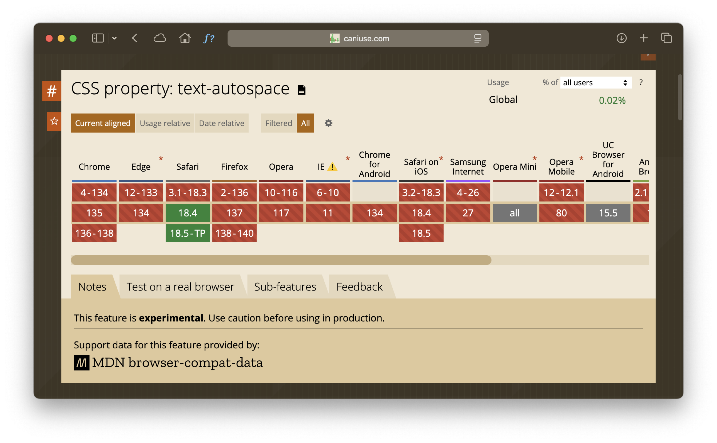This screenshot has width=717, height=443.
Task: Open the spec document icon beside title
Action: click(301, 90)
